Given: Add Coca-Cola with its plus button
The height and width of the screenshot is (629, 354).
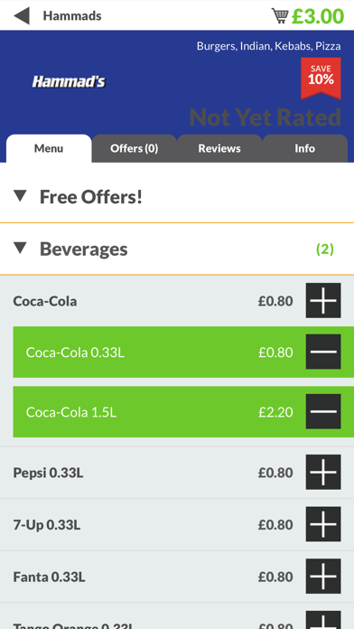Looking at the screenshot, I should (323, 300).
